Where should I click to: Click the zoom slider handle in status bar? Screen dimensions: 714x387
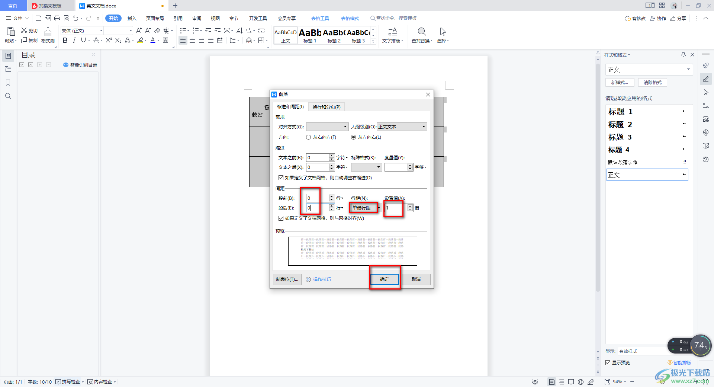(x=663, y=382)
